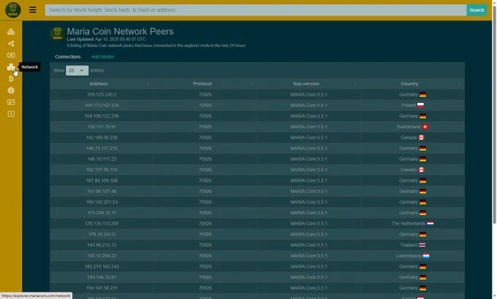Click the Maria logo beside page title
The height and width of the screenshot is (299, 497).
click(x=58, y=34)
